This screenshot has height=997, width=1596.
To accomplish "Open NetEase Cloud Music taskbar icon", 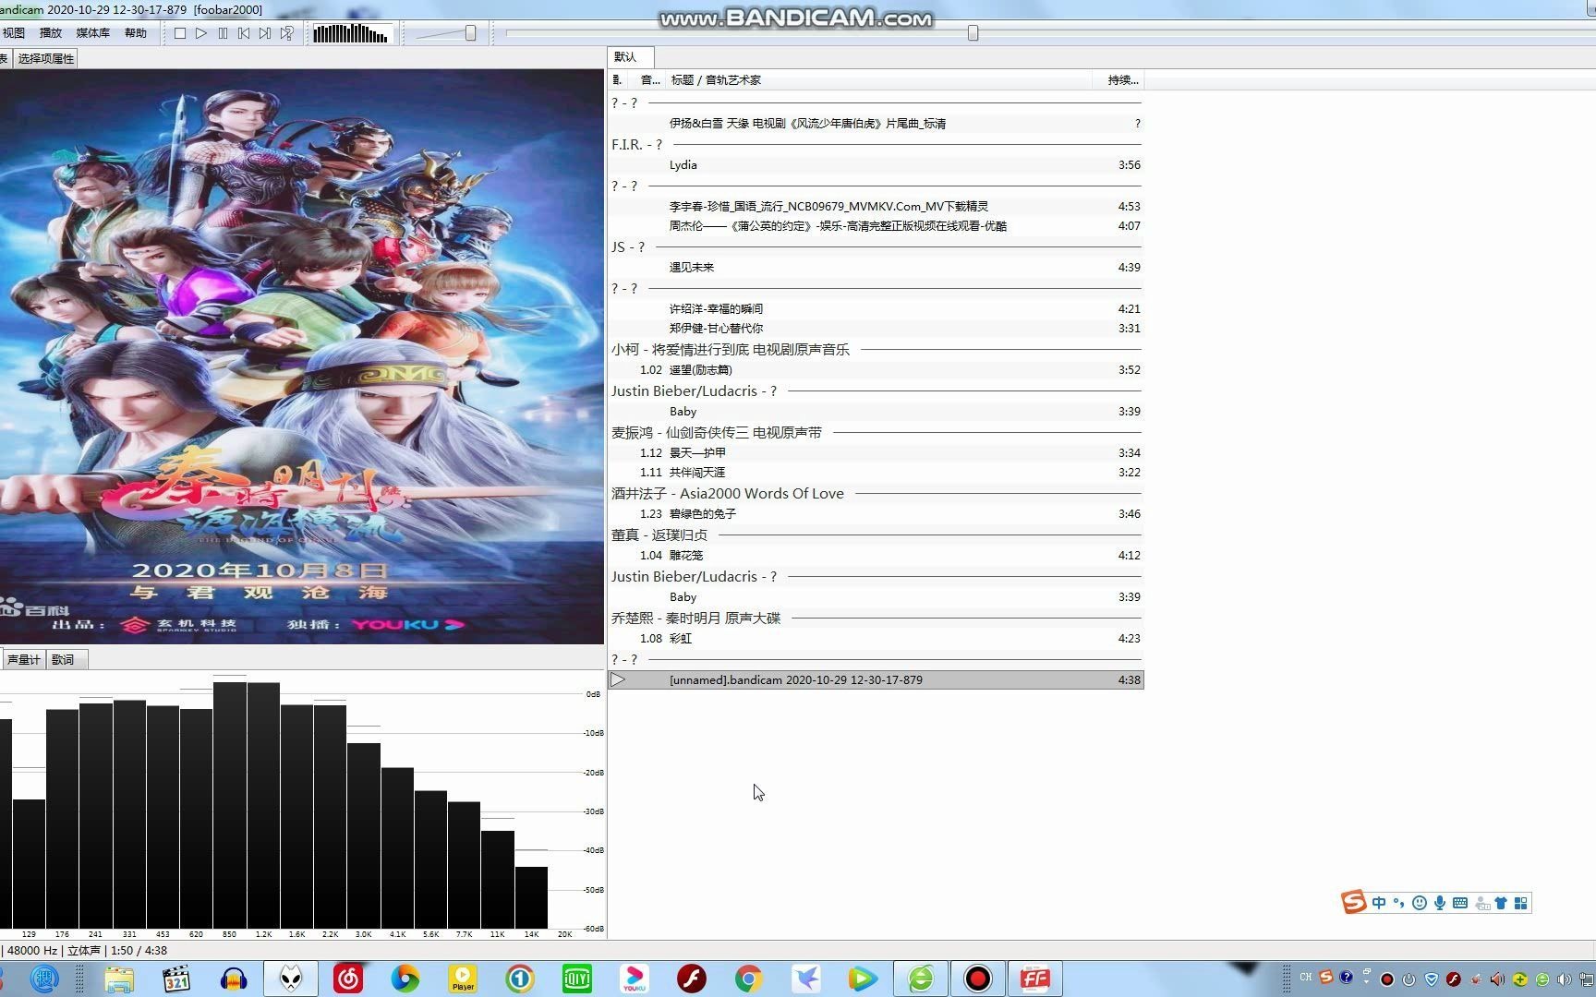I will (348, 979).
